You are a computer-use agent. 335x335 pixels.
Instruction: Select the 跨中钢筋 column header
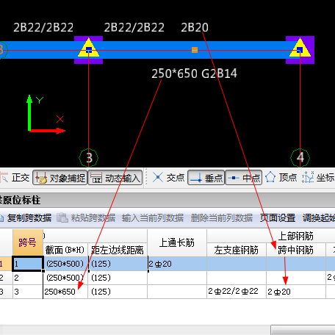(296, 250)
